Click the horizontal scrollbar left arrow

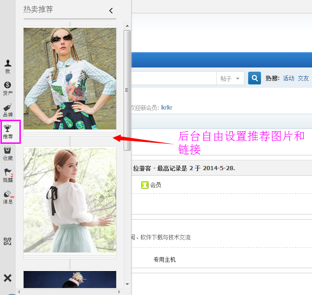click(19, 292)
